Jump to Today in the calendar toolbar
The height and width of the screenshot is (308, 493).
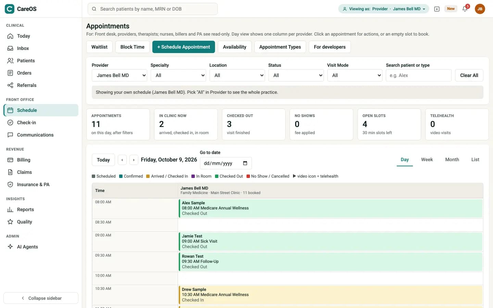click(103, 160)
